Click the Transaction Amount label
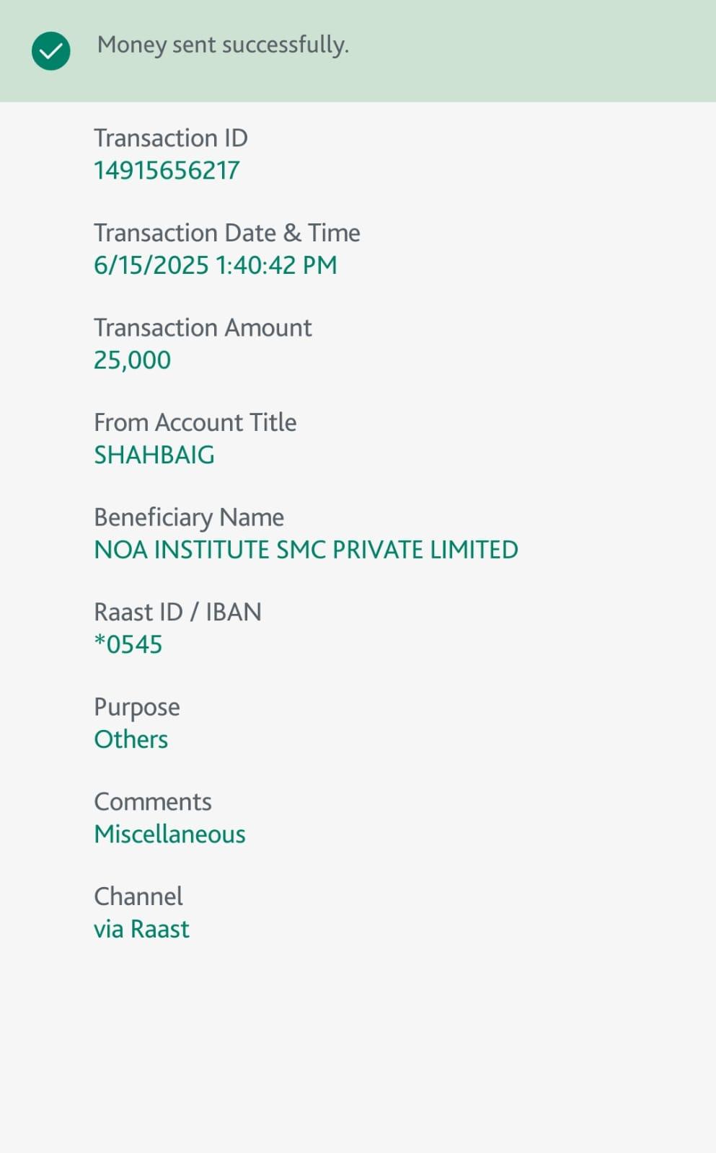 point(203,328)
